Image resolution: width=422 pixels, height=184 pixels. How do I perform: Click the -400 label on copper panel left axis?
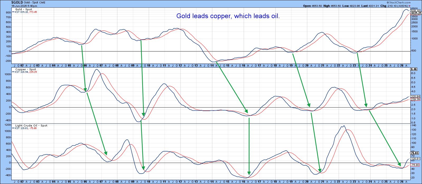7,120
